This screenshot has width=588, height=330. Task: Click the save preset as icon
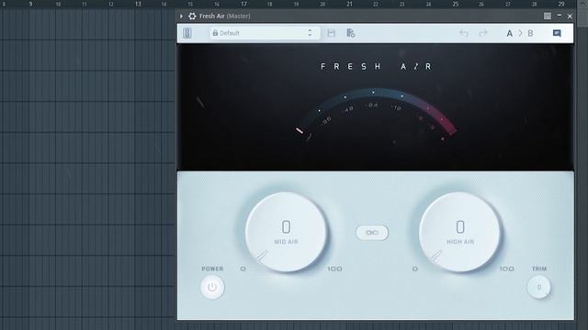pos(351,33)
